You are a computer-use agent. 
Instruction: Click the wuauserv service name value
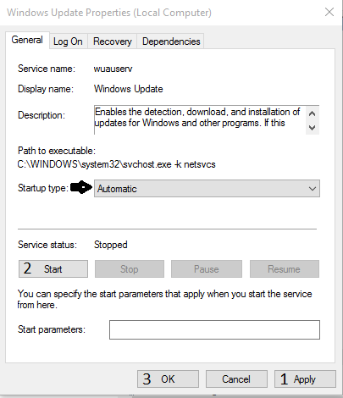coord(113,69)
